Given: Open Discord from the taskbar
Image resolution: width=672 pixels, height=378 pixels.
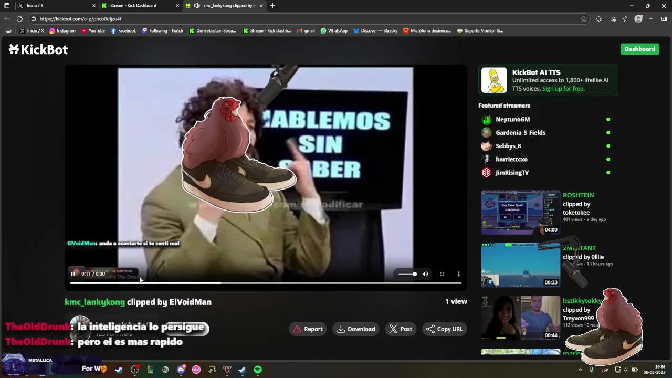Looking at the screenshot, I should (x=181, y=370).
